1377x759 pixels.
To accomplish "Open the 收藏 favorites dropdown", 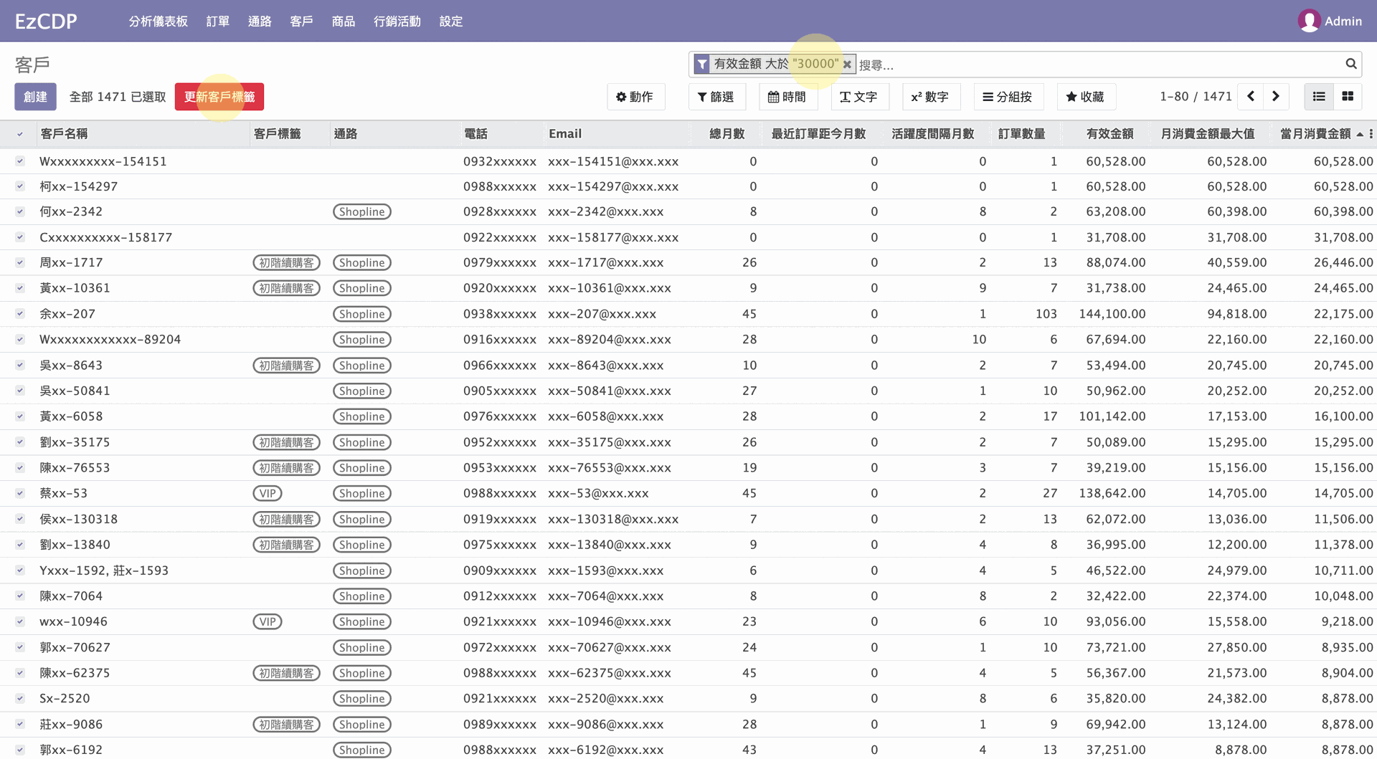I will (x=1085, y=97).
